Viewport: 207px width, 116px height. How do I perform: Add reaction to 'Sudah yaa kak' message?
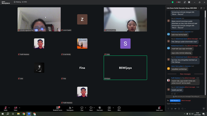click(175, 94)
